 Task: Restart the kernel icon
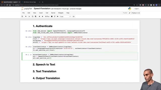[55, 16]
